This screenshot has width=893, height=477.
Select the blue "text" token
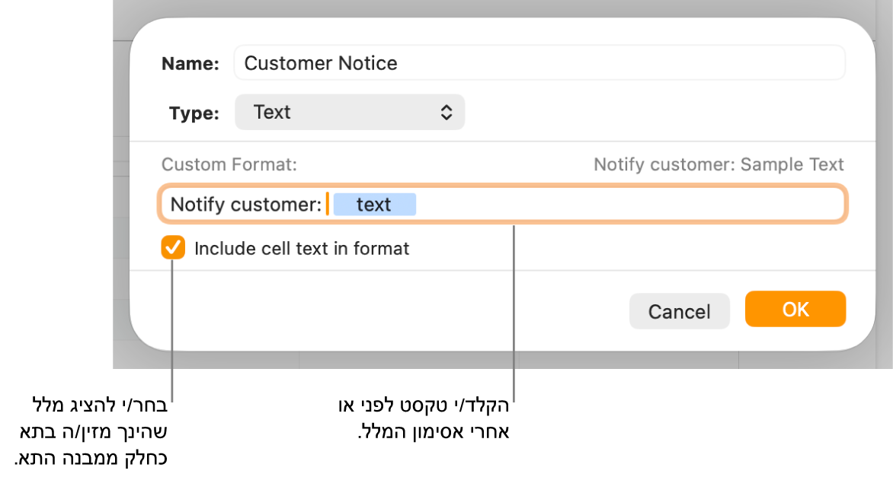point(374,205)
